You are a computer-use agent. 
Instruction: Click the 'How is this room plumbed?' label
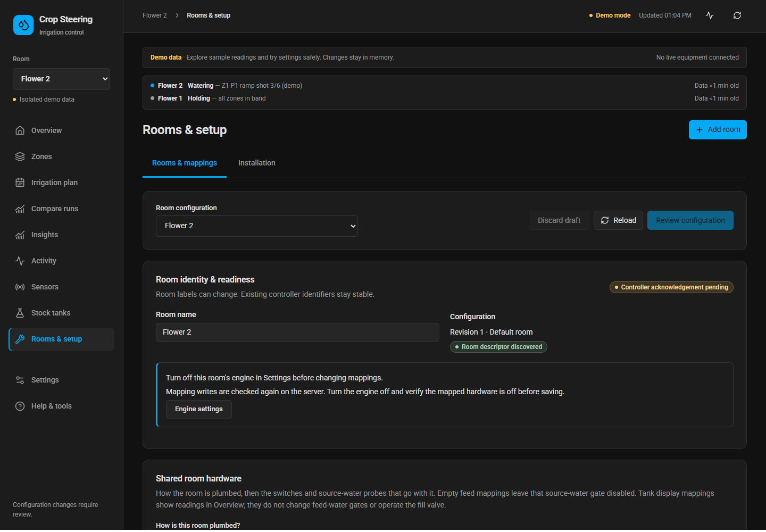tap(198, 526)
